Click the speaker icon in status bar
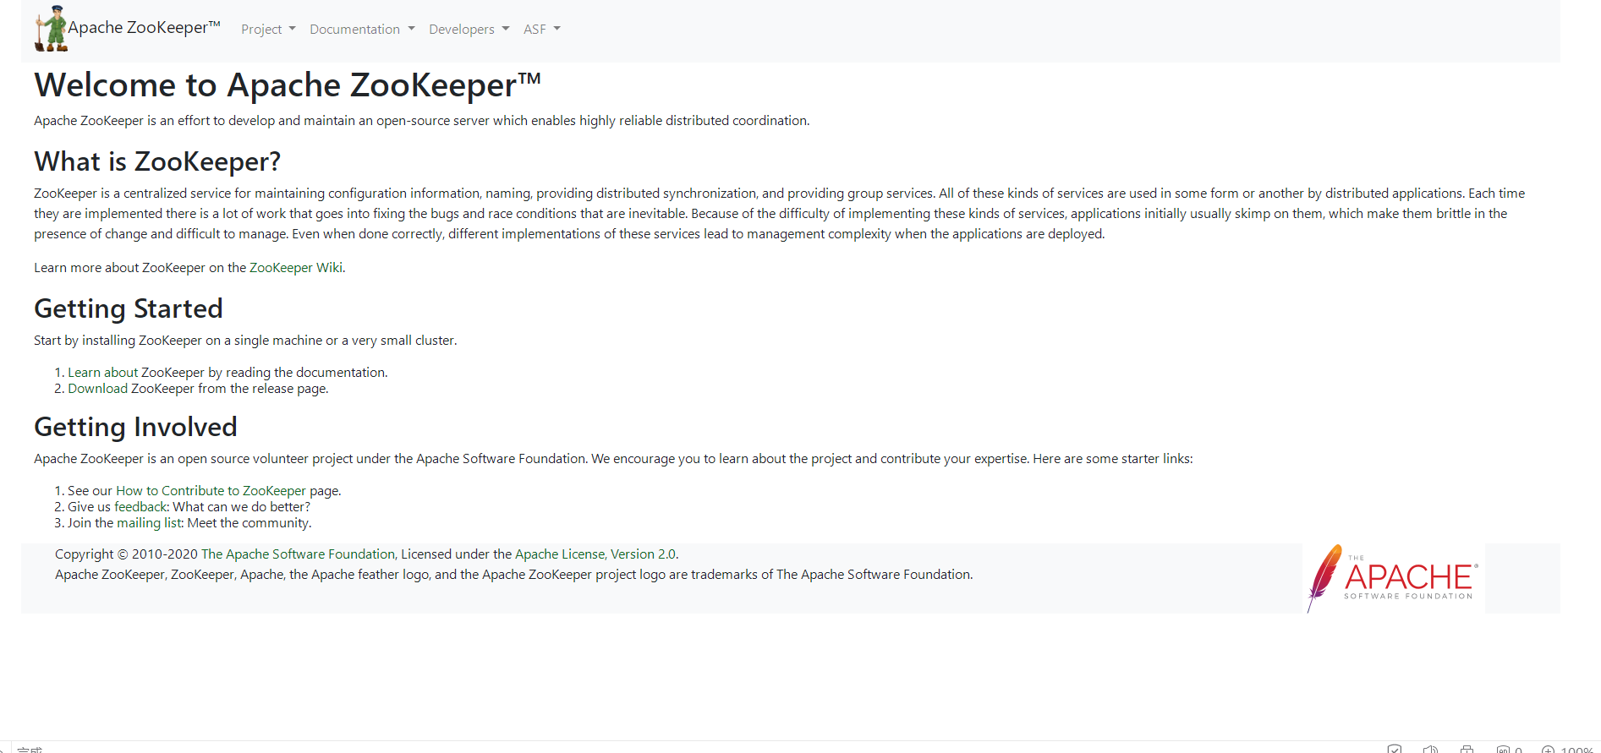Image resolution: width=1601 pixels, height=753 pixels. (1430, 749)
